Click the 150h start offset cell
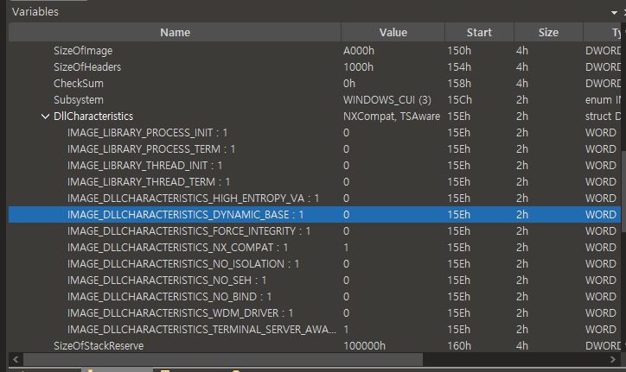Viewport: 626px width, 372px height. (x=459, y=51)
